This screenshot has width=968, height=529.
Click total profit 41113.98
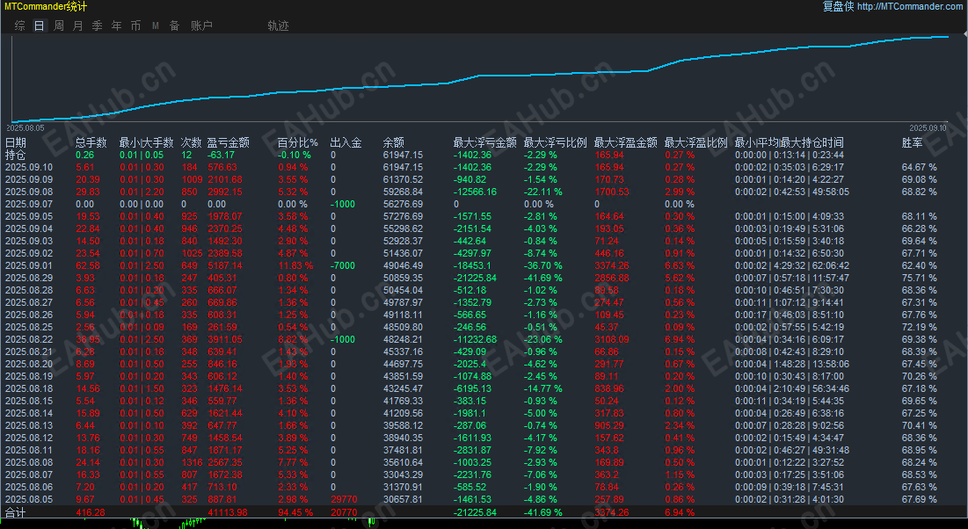coord(227,512)
